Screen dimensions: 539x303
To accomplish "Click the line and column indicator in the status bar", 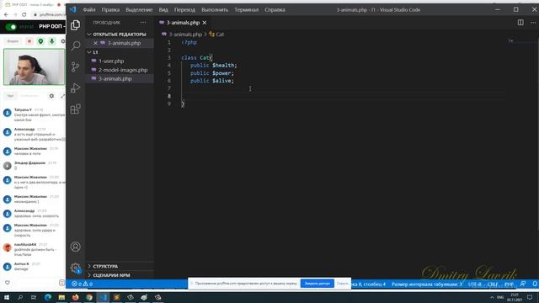I will pos(368,284).
